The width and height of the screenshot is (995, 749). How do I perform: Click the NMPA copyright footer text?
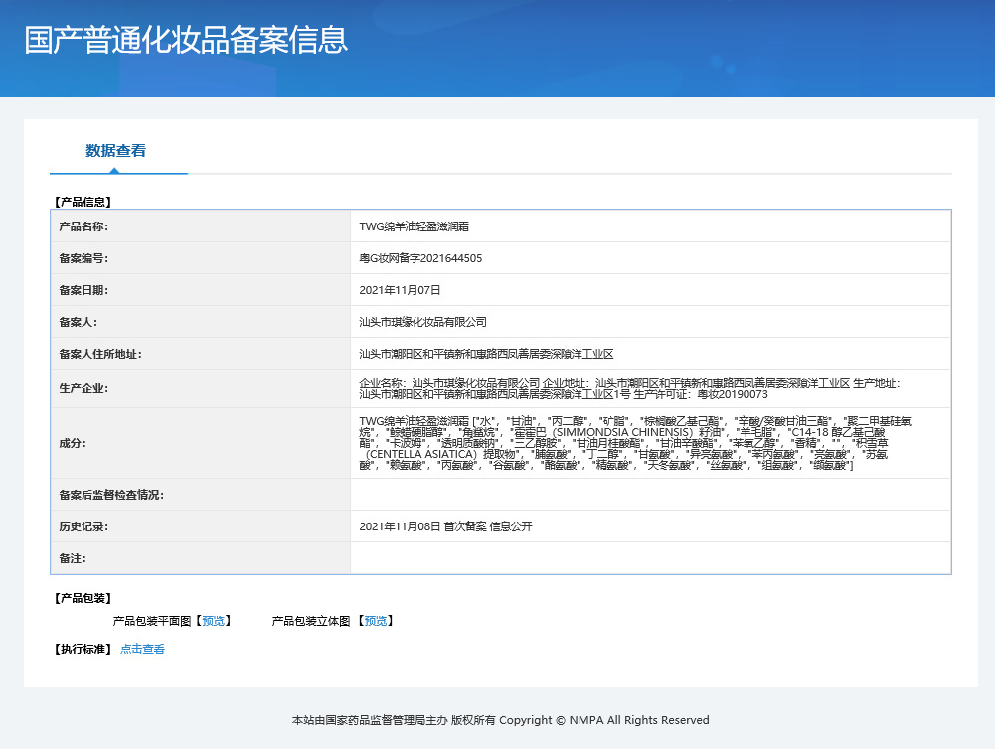click(500, 720)
